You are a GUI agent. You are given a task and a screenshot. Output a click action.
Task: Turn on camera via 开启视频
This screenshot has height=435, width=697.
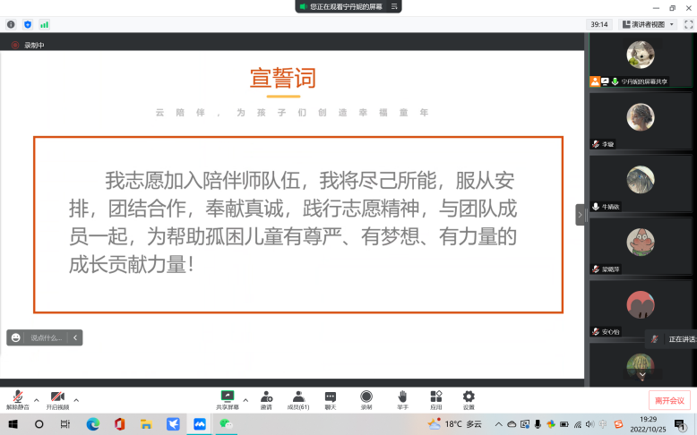(57, 398)
